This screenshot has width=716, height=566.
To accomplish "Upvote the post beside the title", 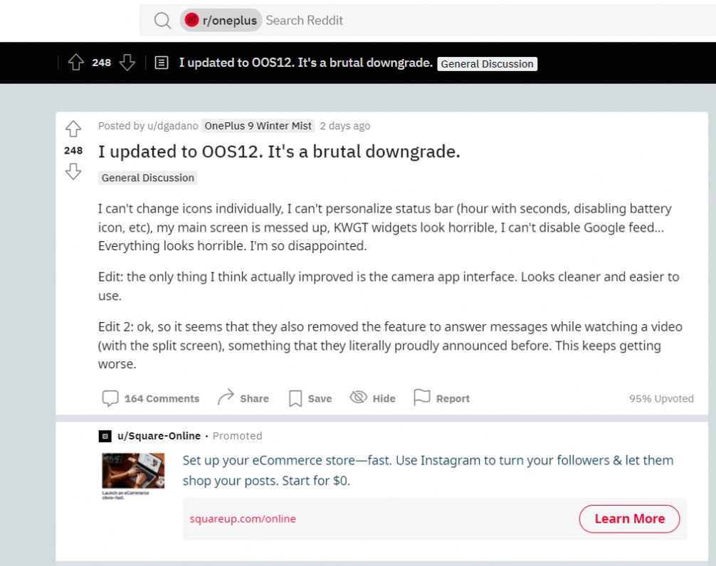I will coord(73,129).
